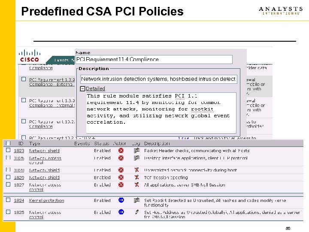Open the Events tab

tap(61, 60)
